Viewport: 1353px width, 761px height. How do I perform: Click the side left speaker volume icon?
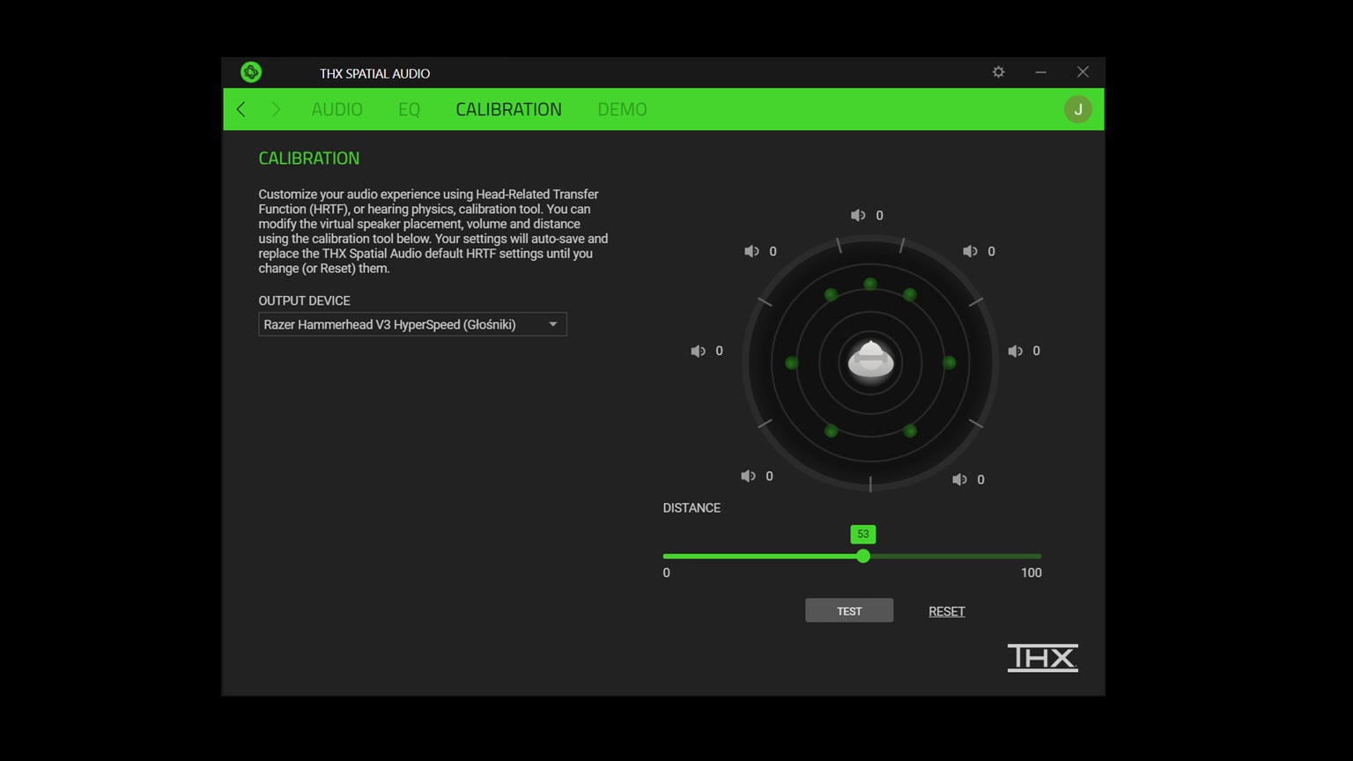click(698, 351)
